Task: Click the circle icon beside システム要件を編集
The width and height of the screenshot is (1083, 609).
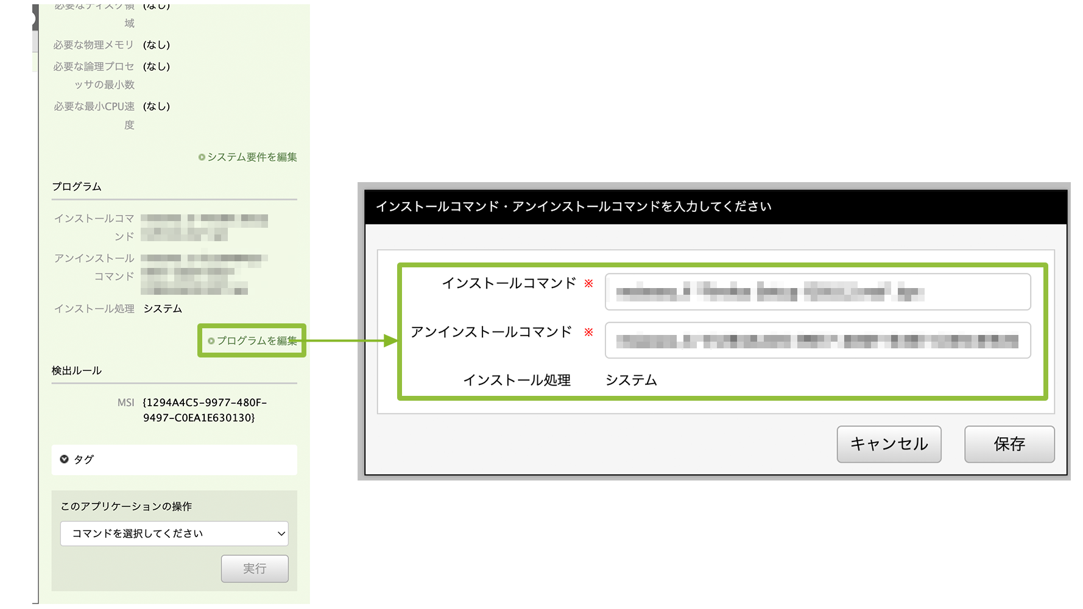Action: point(202,157)
